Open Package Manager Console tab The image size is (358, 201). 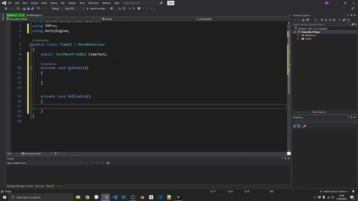[20, 186]
